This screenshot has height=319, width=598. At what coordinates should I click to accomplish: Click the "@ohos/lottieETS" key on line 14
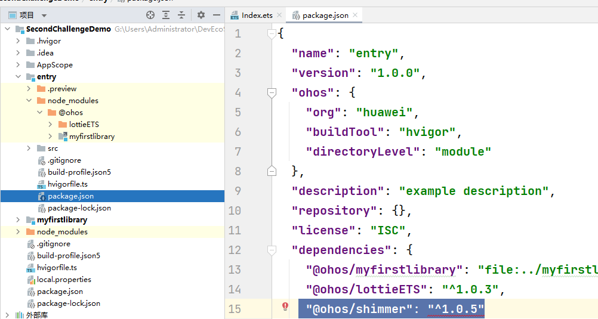click(x=366, y=290)
